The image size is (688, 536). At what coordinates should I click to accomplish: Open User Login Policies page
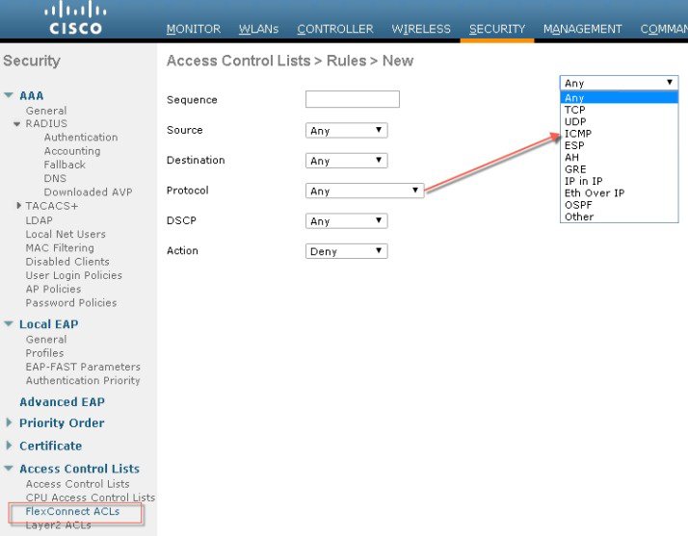73,275
